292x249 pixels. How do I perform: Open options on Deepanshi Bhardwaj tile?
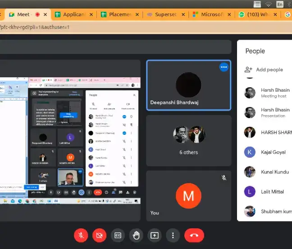pos(224,67)
